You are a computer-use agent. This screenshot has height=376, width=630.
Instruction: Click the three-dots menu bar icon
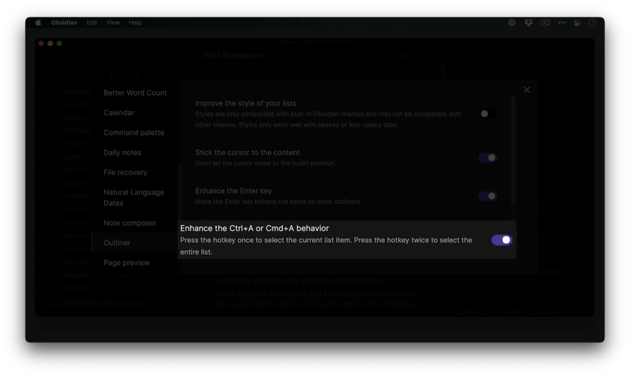coord(562,23)
